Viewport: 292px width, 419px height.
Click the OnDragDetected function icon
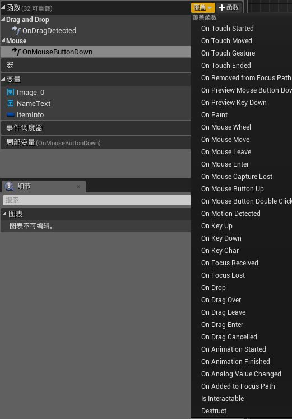coord(16,30)
